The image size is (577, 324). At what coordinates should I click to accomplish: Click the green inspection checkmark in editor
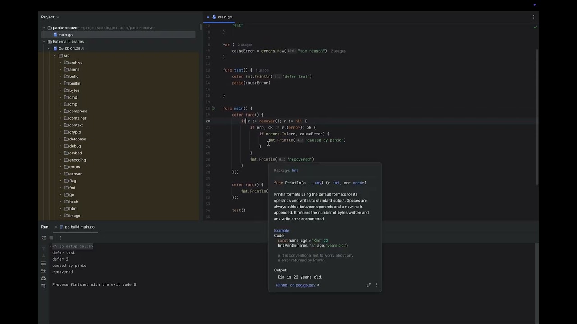click(x=535, y=27)
